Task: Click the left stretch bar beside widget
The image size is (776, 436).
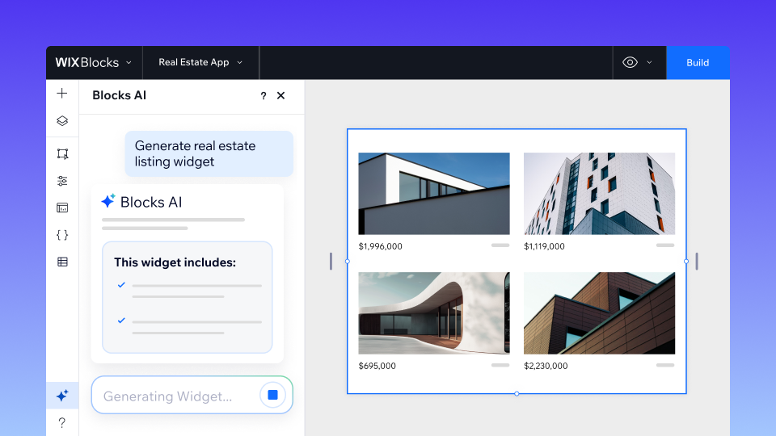Action: click(331, 261)
